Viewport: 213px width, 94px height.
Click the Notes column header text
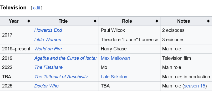184,21
